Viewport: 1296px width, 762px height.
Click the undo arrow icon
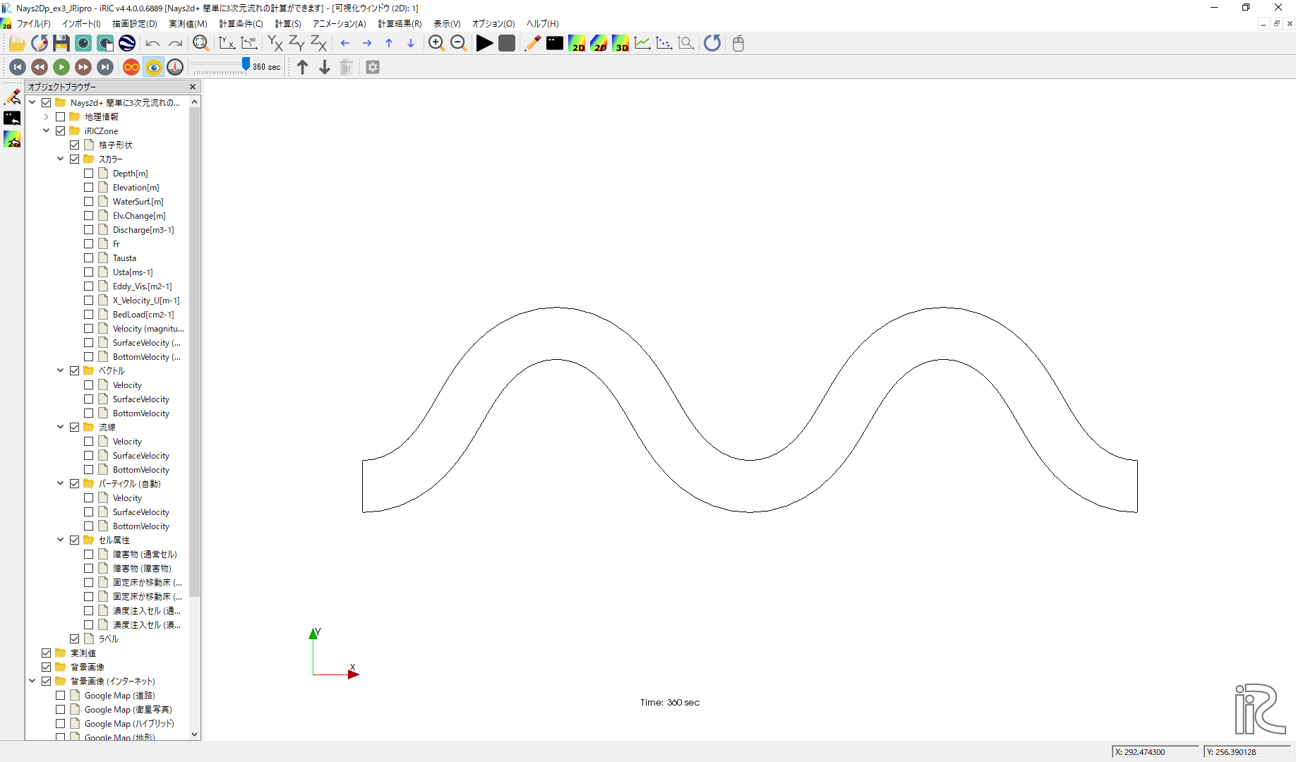click(x=152, y=43)
